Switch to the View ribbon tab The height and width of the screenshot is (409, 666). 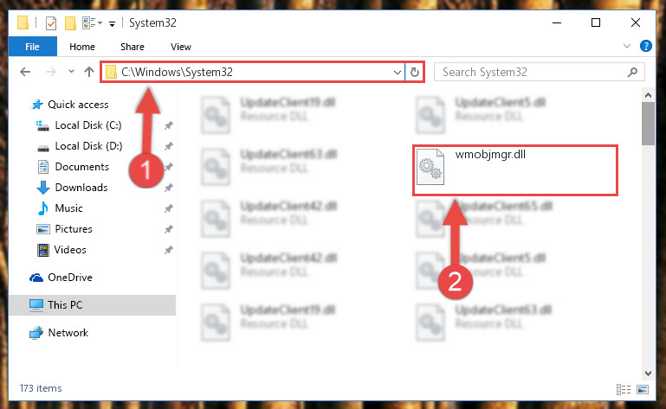[181, 47]
